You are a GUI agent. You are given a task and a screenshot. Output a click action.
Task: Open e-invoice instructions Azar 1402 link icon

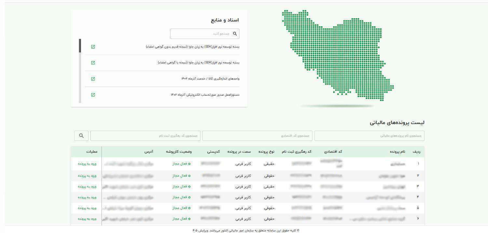(93, 95)
